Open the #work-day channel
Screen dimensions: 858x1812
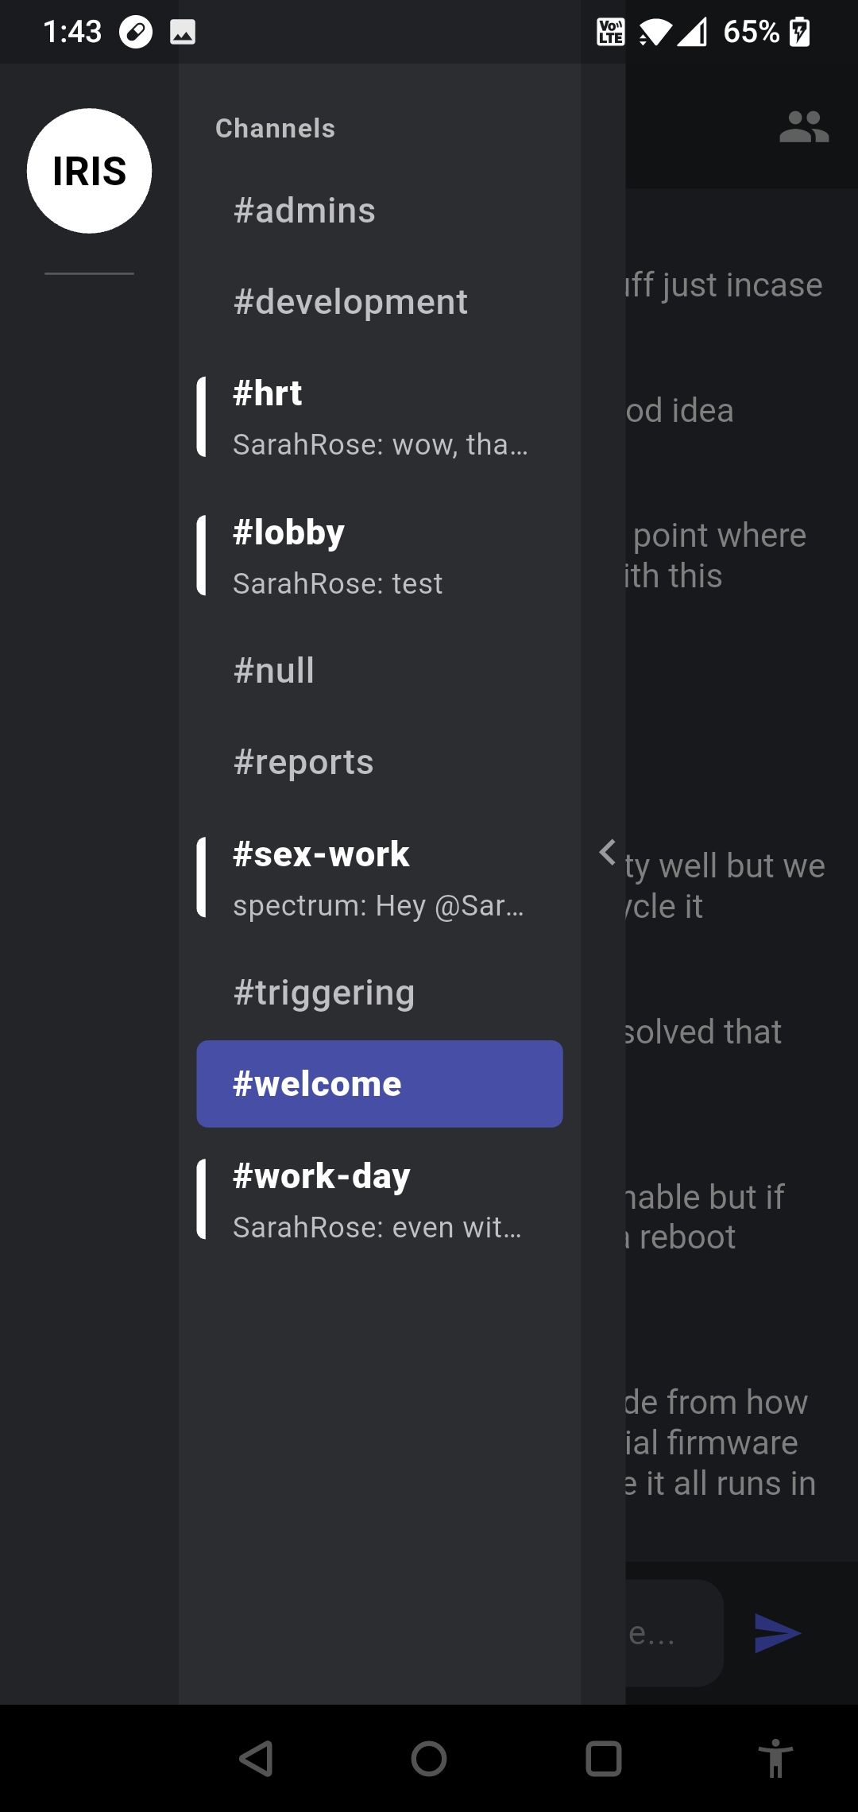[x=380, y=1199]
